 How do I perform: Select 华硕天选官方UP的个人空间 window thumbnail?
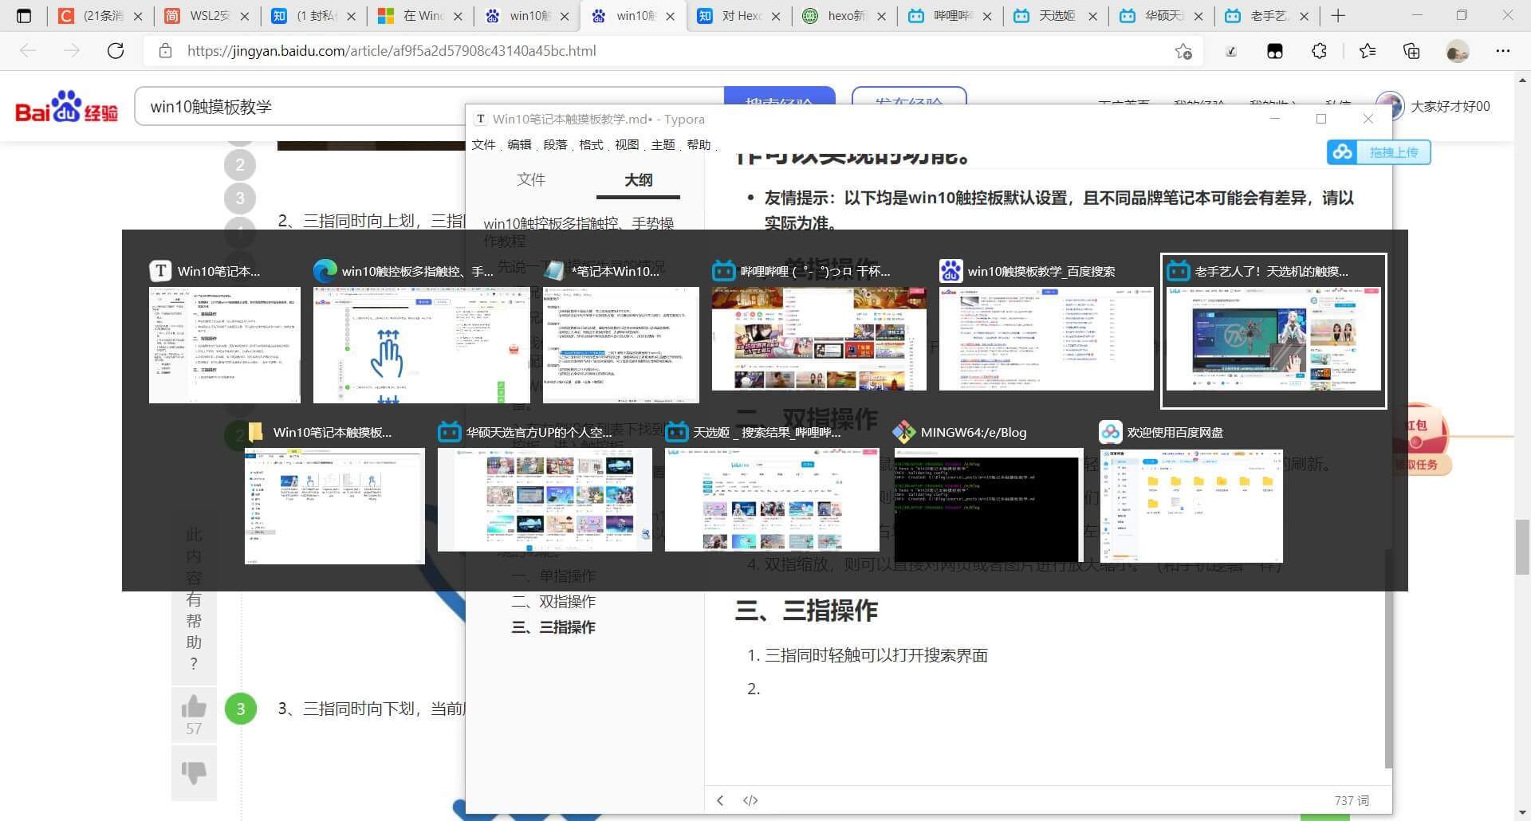(x=545, y=486)
